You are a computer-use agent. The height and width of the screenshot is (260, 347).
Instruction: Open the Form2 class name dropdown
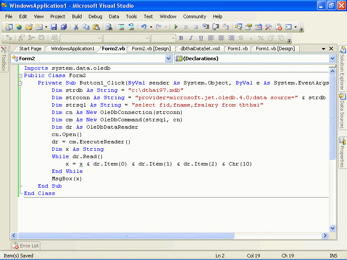point(168,58)
